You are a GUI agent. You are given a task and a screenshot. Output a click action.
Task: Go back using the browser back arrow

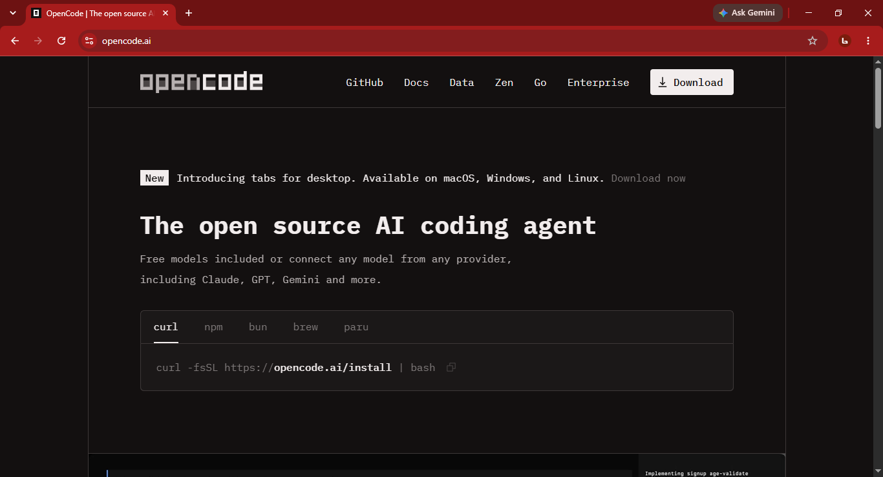[x=15, y=41]
